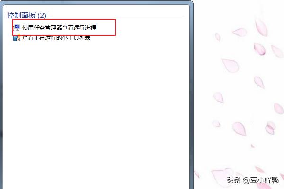Click the separator line beside 控制面板 header
284x189 pixels.
click(x=117, y=16)
